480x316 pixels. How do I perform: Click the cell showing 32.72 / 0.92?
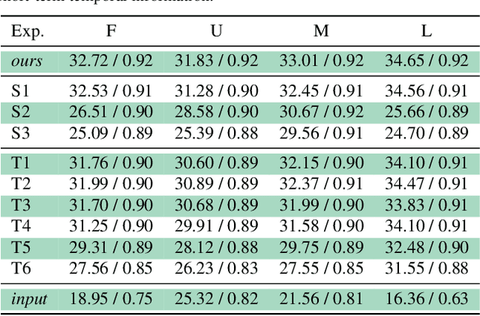tap(110, 61)
